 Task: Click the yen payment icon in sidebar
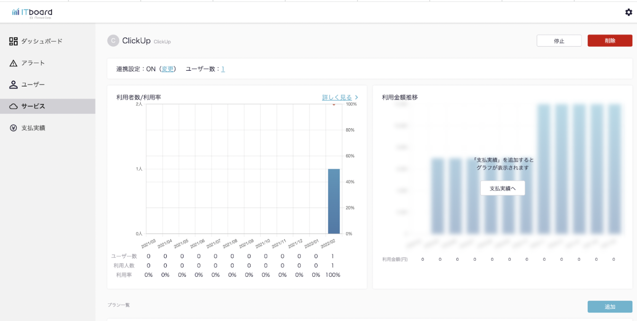[13, 128]
